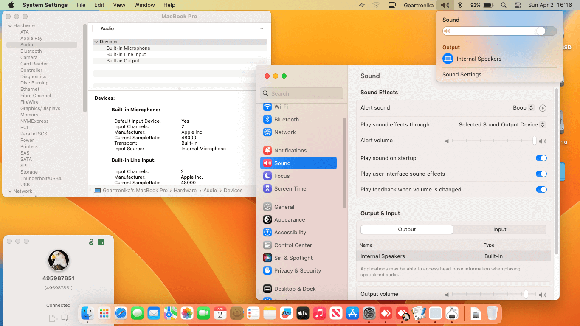
Task: Open the Help menu
Action: 169,5
